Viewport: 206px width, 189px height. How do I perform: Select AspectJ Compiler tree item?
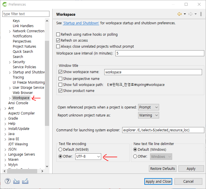pyautogui.click(x=21, y=113)
